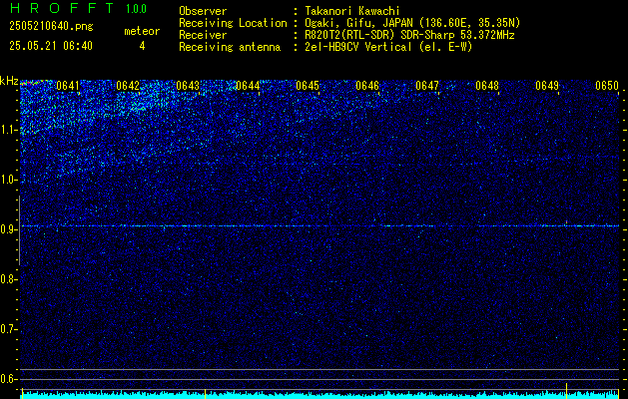Image resolution: width=628 pixels, height=399 pixels.
Task: Click the Receiving Location label
Action: coord(233,23)
